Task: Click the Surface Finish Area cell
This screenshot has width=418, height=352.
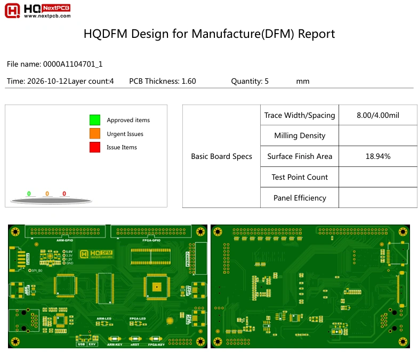Action: click(x=300, y=156)
